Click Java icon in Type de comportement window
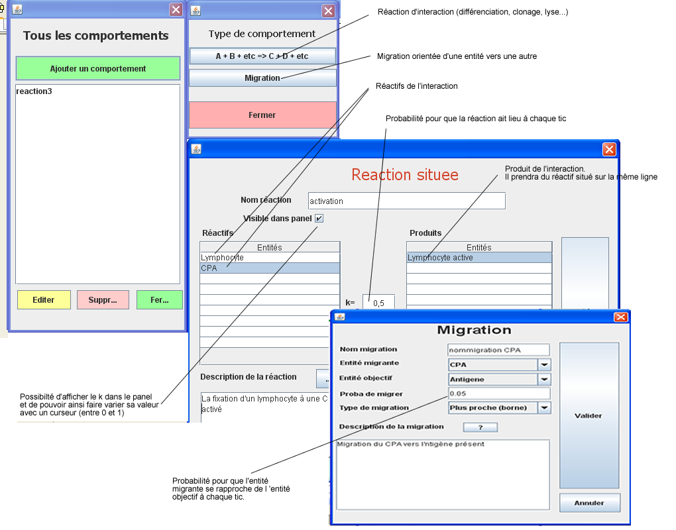The width and height of the screenshot is (676, 530). [196, 11]
